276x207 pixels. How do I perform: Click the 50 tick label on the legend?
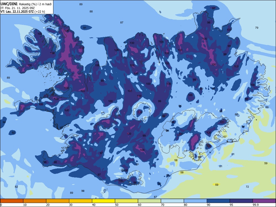click(117, 205)
